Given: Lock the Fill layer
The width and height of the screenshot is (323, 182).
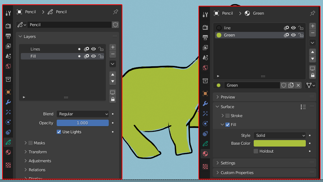Looking at the screenshot, I should coord(101,56).
